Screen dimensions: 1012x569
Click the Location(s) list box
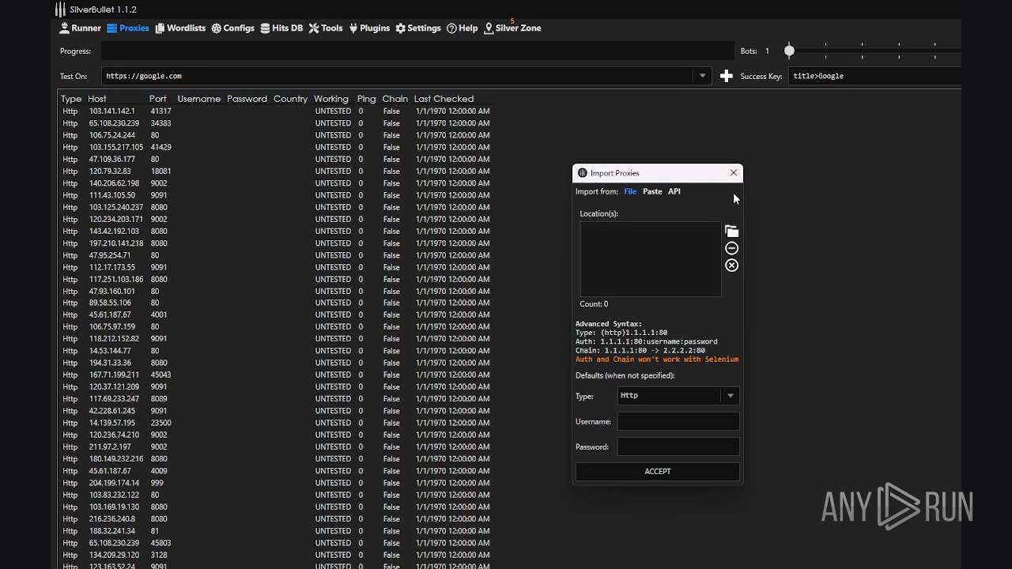tap(650, 258)
